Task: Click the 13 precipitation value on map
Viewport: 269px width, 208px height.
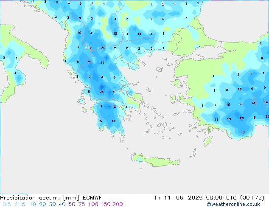Action: [253, 103]
